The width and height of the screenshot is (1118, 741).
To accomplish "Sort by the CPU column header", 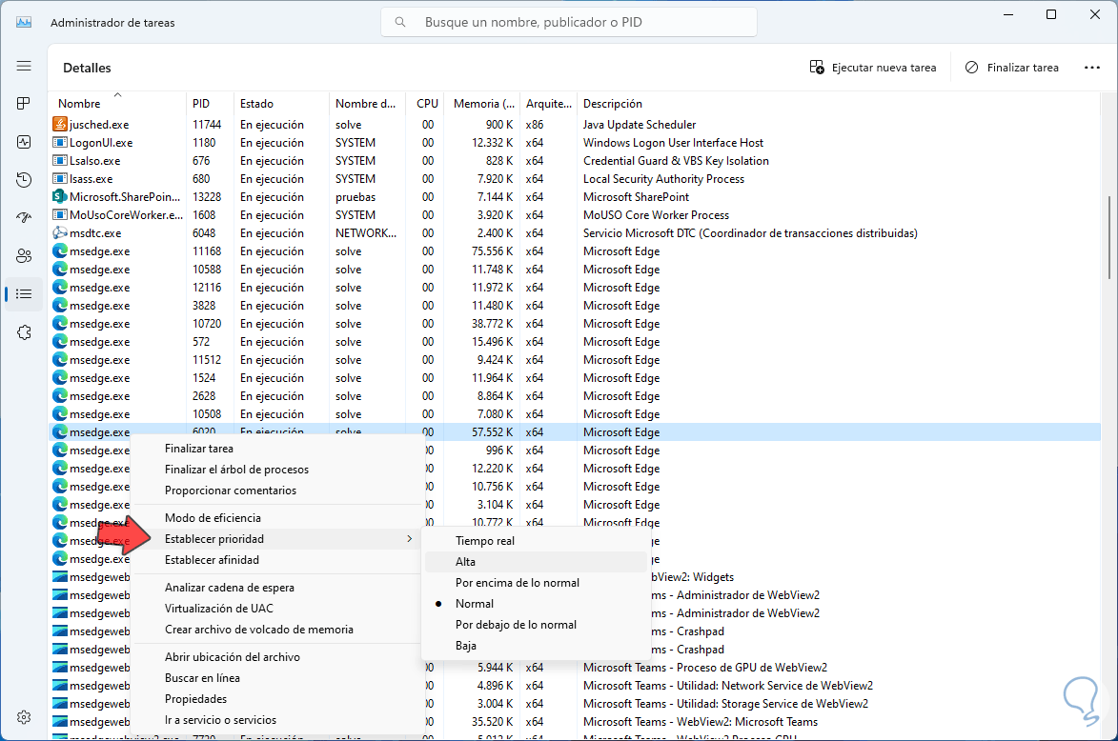I will [x=427, y=103].
